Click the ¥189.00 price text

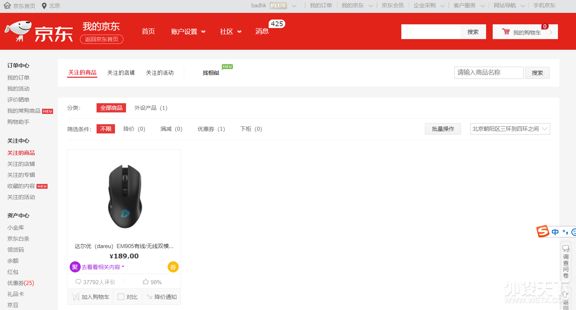(124, 256)
